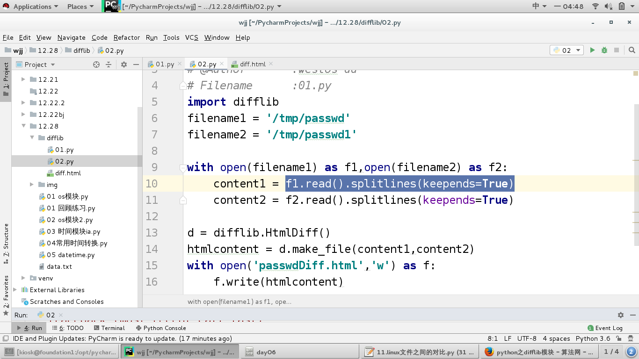This screenshot has width=639, height=359.
Task: Open Run panel settings gear
Action: [x=621, y=315]
